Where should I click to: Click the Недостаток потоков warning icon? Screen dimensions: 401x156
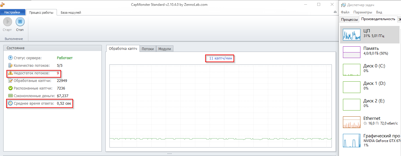click(11, 73)
